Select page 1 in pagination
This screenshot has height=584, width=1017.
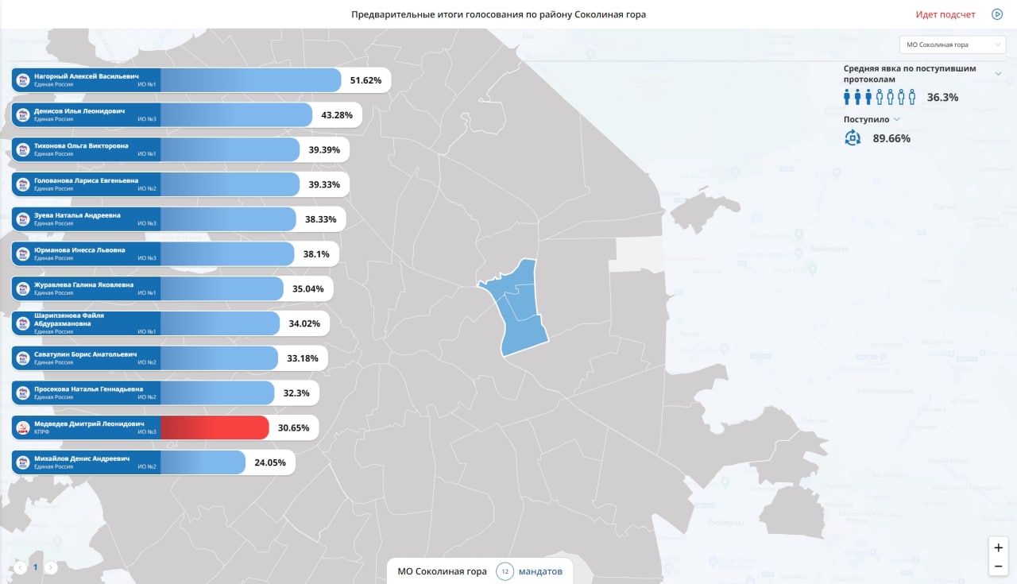pyautogui.click(x=35, y=567)
